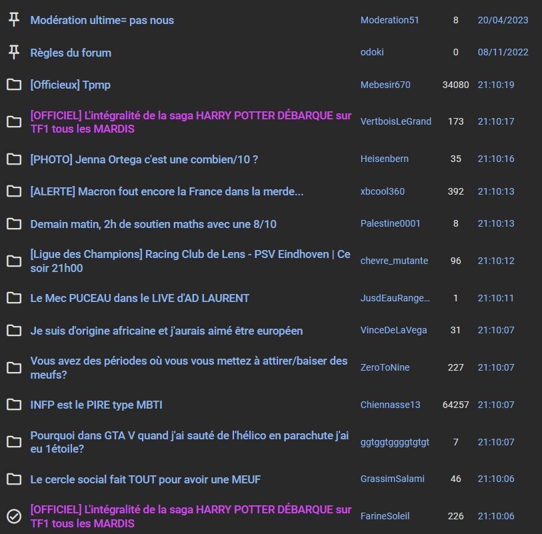This screenshot has width=542, height=534.
Task: Open Vous avez des périodes topic
Action: 189,367
